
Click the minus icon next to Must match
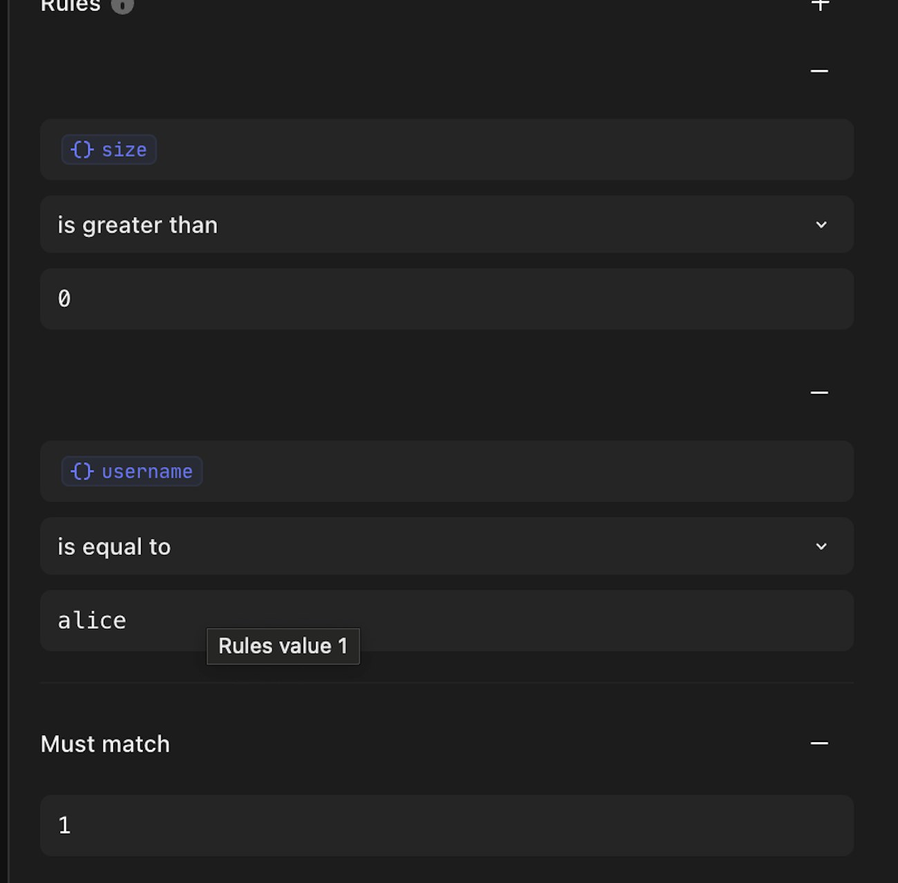coord(819,743)
